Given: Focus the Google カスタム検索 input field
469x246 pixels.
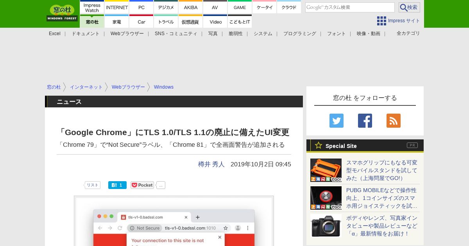Looking at the screenshot, I should tap(350, 7).
